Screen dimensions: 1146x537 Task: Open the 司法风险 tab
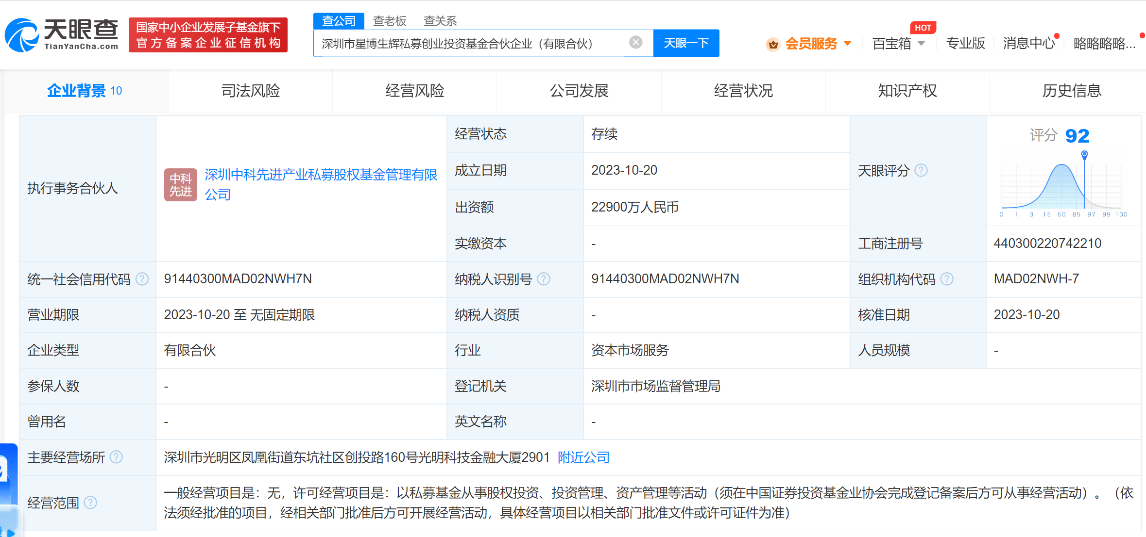coord(250,91)
